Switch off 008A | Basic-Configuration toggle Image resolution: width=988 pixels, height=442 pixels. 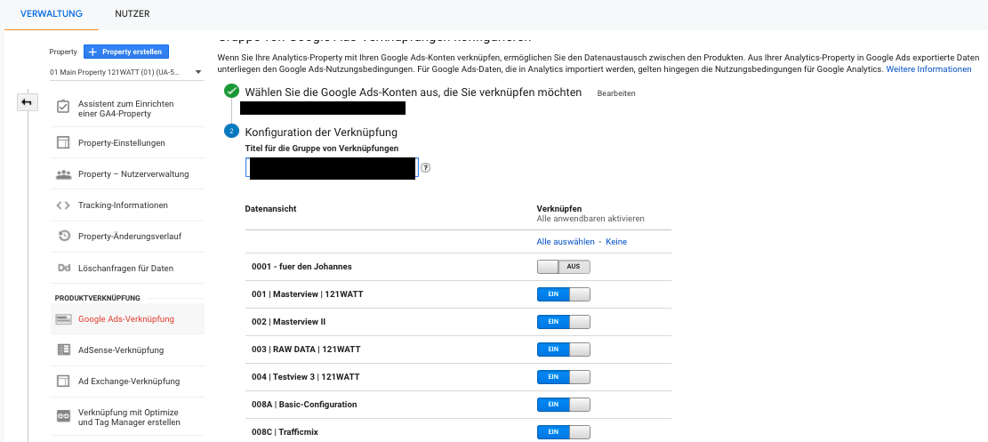563,405
